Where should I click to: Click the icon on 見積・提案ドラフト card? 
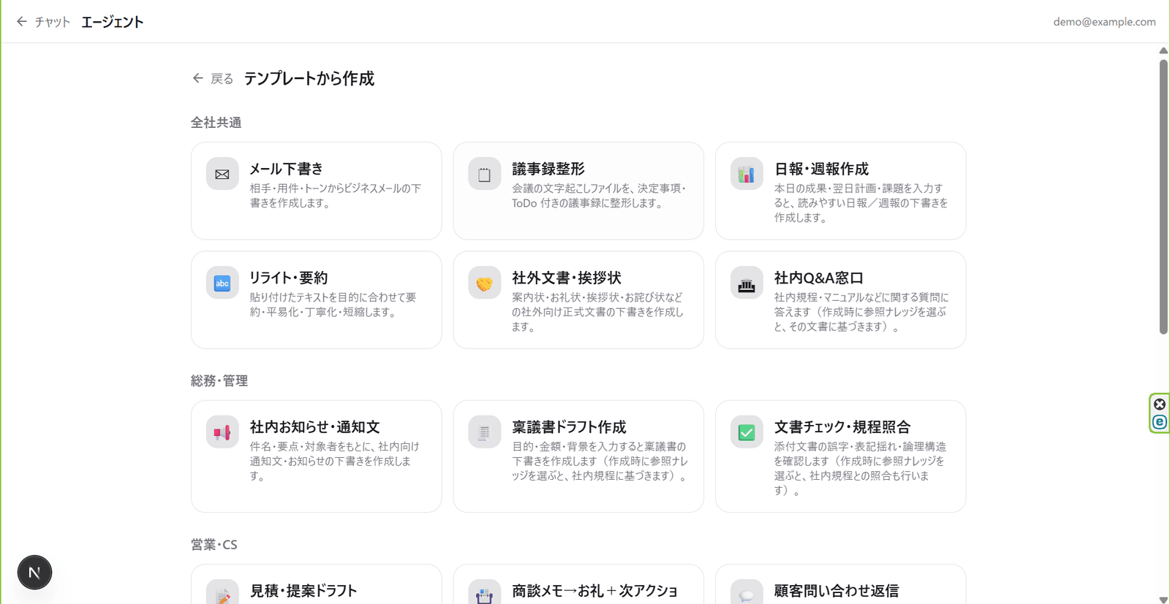click(x=222, y=592)
